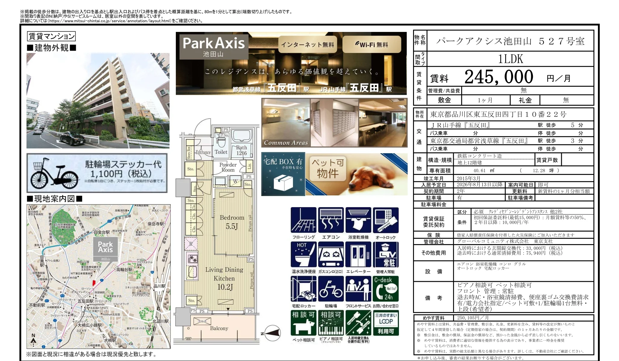This screenshot has height=361, width=619.
Task: Click the JR山手線『五反田』 station row
Action: click(x=510, y=125)
